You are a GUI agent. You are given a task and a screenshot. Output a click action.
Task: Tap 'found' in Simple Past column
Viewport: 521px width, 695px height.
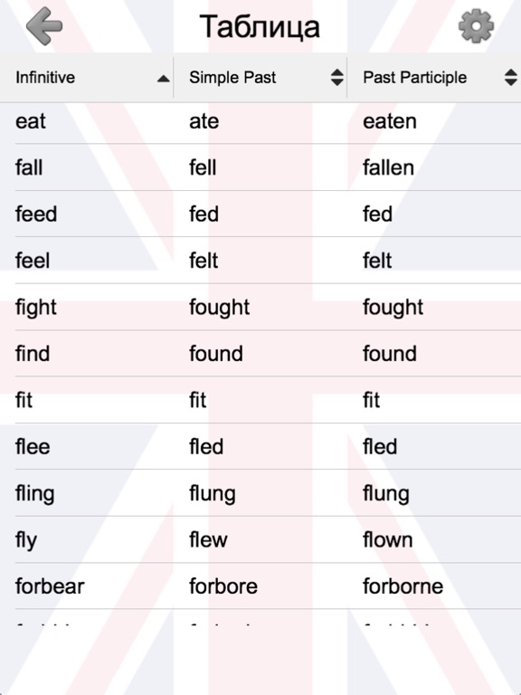(x=216, y=354)
